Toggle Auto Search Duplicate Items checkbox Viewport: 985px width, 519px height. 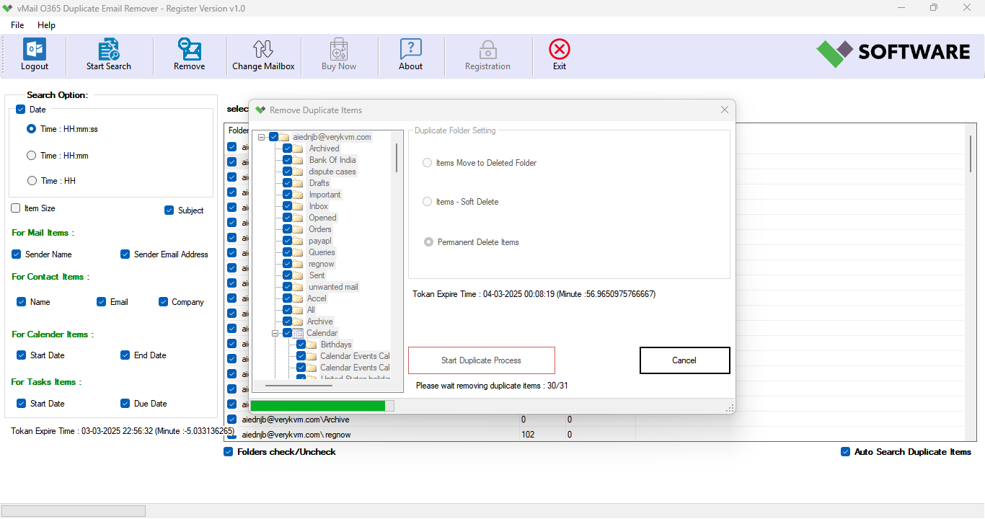[x=845, y=452]
